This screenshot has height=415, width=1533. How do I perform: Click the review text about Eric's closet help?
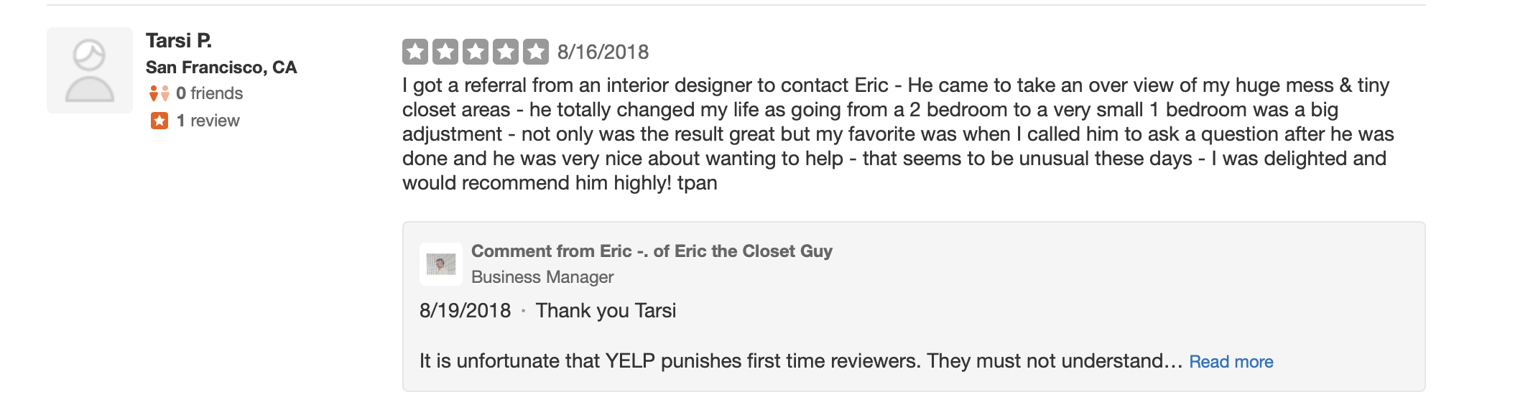[898, 134]
